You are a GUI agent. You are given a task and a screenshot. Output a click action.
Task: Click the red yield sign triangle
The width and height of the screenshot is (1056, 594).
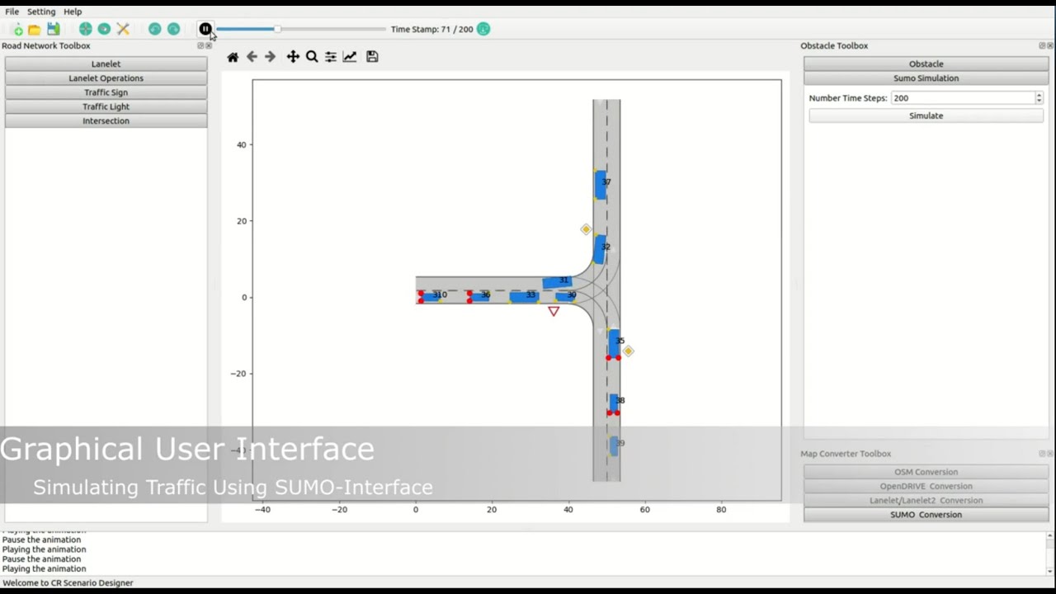point(554,311)
